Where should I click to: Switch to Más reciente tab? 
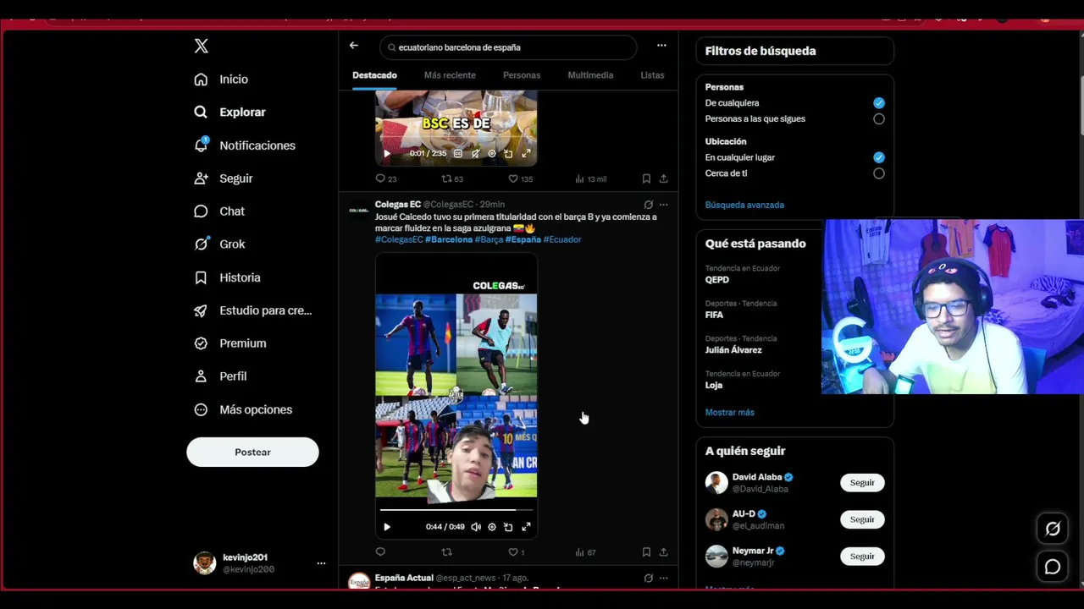(450, 75)
